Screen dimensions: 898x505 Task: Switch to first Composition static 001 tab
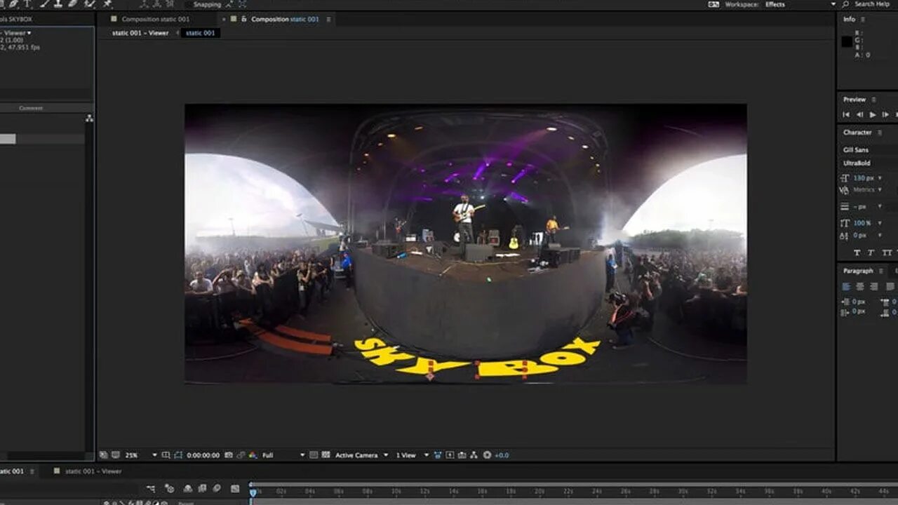[x=155, y=19]
